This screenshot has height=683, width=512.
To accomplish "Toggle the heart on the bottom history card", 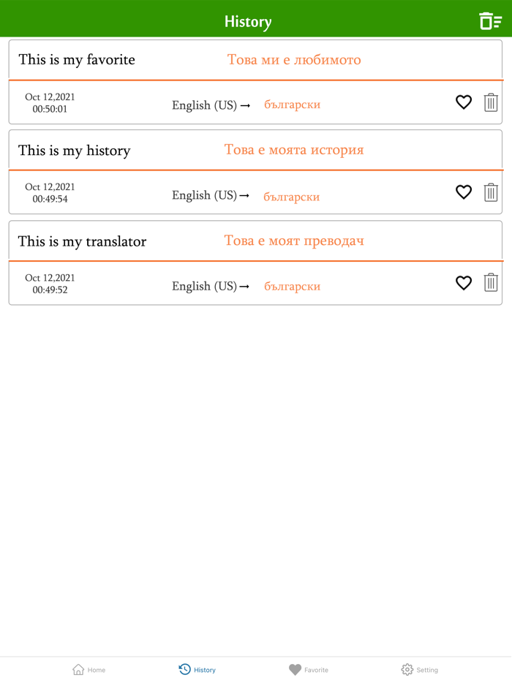I will pyautogui.click(x=464, y=283).
